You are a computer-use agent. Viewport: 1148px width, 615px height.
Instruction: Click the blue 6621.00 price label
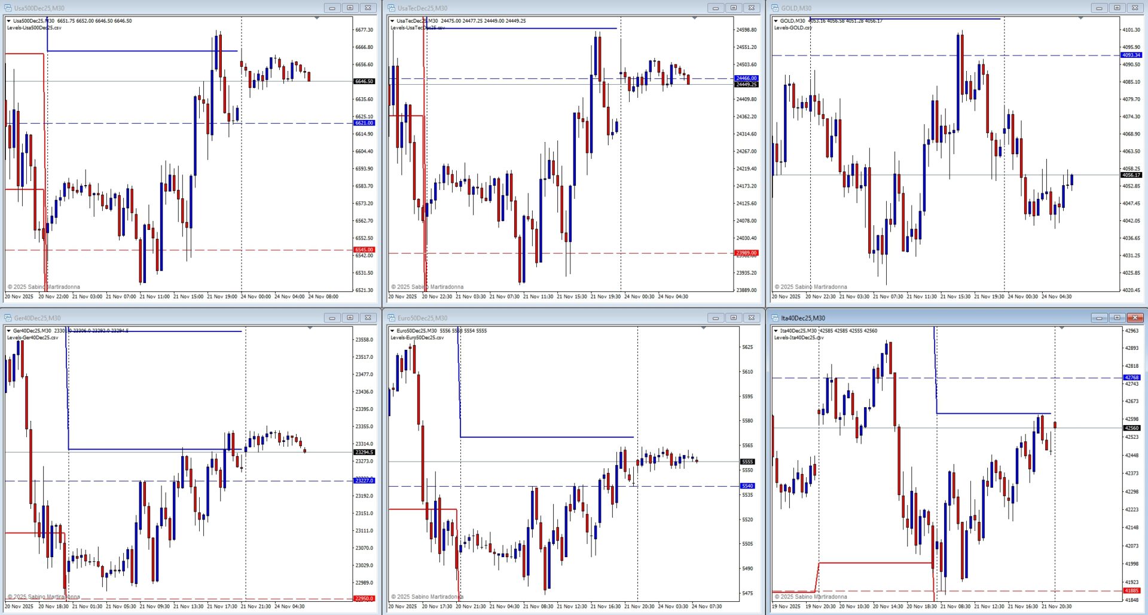click(x=364, y=123)
